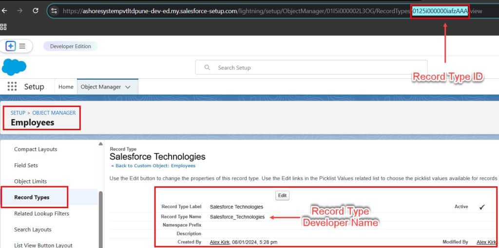Click the Einstein sparkle icon
This screenshot has height=248, width=499.
click(11, 46)
